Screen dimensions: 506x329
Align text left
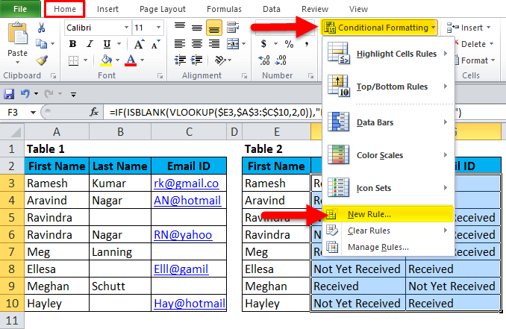[180, 43]
